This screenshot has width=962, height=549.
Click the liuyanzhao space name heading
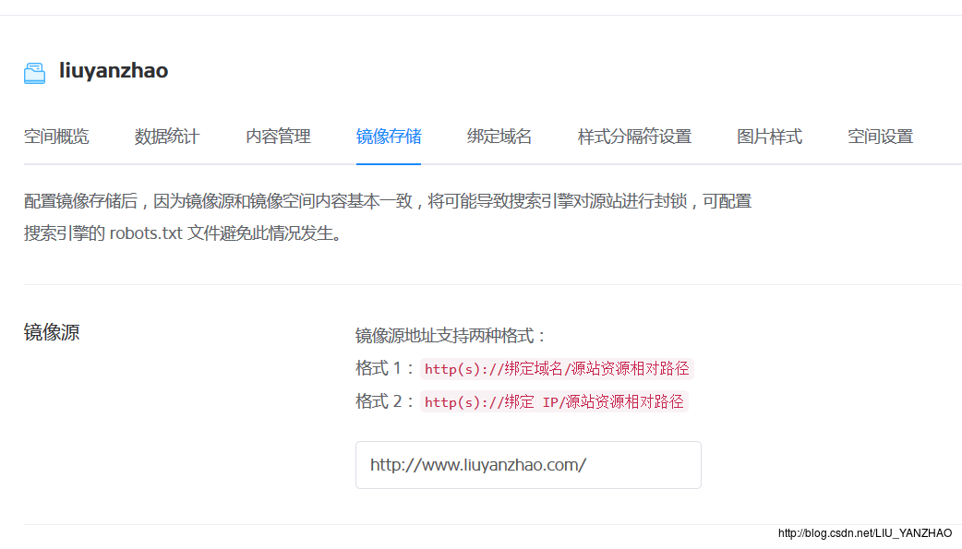114,71
